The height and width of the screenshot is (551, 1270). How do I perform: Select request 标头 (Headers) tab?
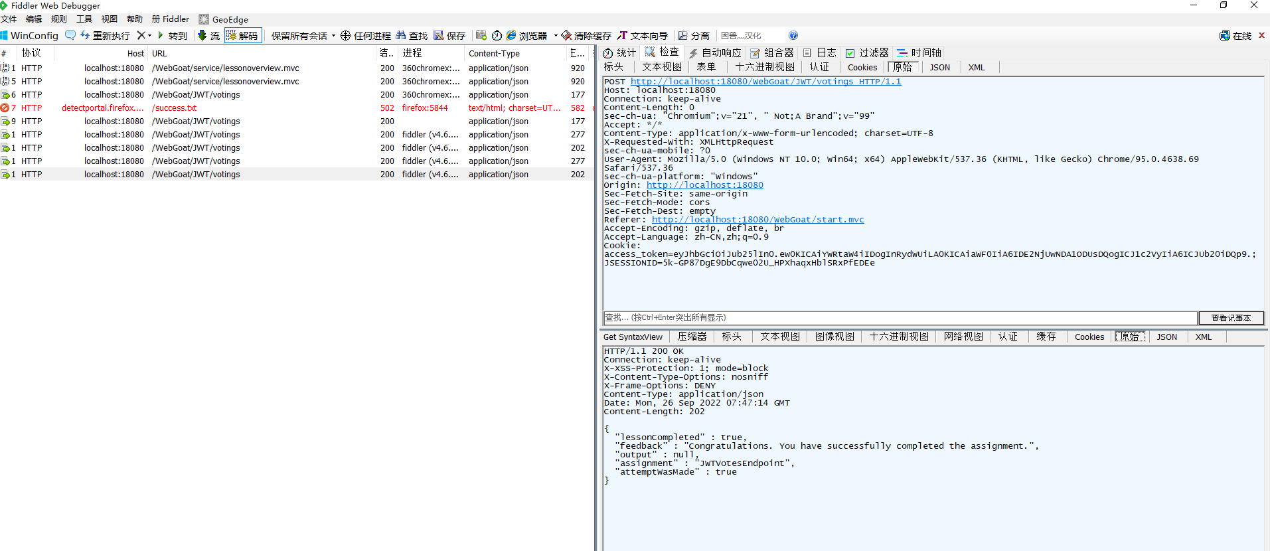click(x=614, y=67)
